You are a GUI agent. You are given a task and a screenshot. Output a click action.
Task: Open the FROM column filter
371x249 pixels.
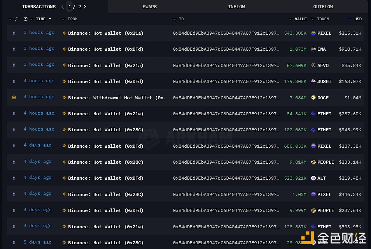tap(64, 19)
